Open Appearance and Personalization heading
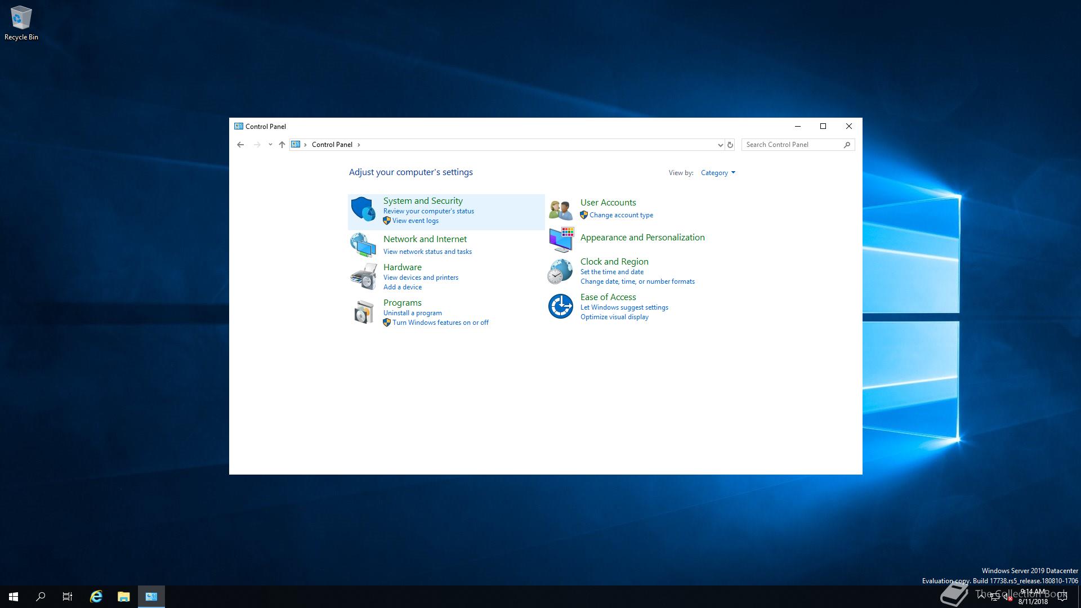Image resolution: width=1081 pixels, height=608 pixels. coord(642,238)
